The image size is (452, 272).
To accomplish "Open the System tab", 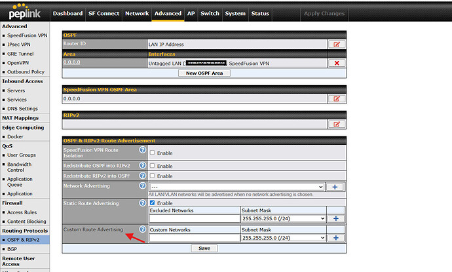I will 235,13.
